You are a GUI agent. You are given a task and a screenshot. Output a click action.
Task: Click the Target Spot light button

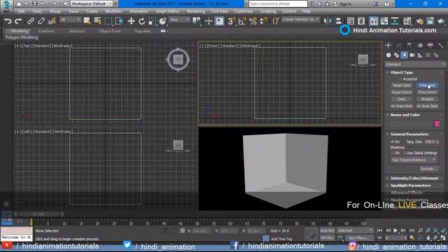(x=401, y=85)
